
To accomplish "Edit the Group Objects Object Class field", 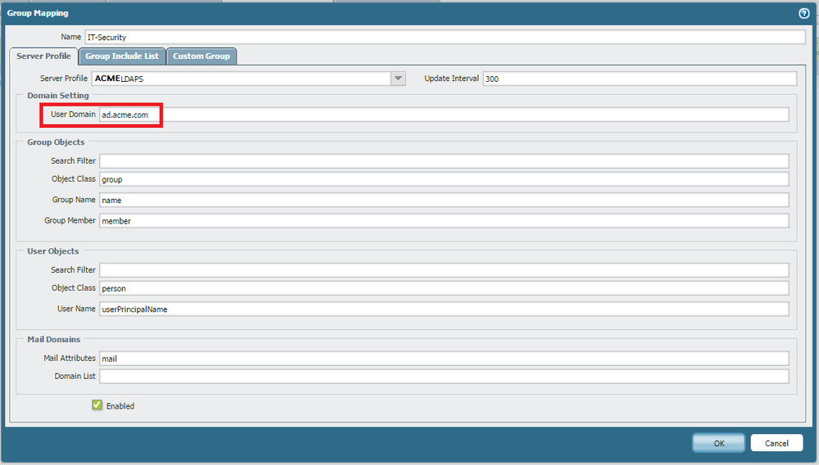I will 444,179.
